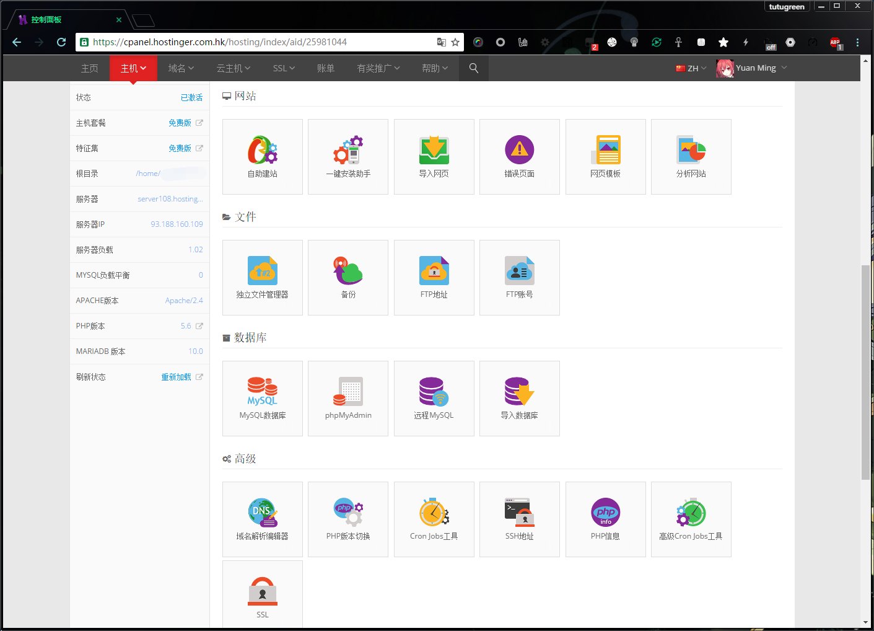Image resolution: width=874 pixels, height=631 pixels.
Task: Go back with the browser back arrow
Action: point(17,42)
